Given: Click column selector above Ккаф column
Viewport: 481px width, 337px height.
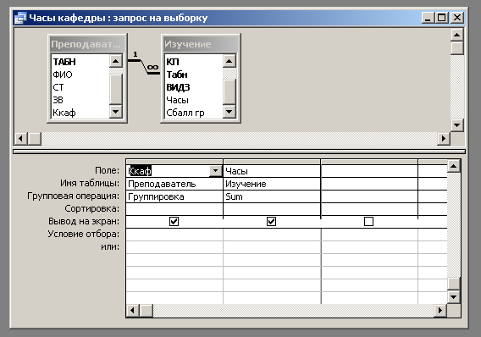Looking at the screenshot, I should (x=174, y=162).
